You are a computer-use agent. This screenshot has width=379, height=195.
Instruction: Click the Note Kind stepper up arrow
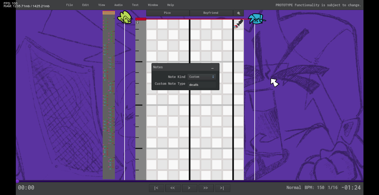tap(213, 76)
